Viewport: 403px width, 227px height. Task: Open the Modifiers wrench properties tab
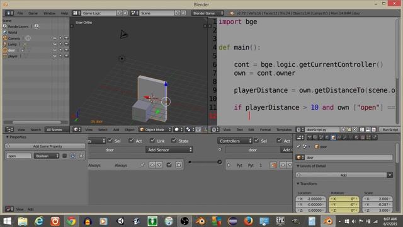coord(345,137)
